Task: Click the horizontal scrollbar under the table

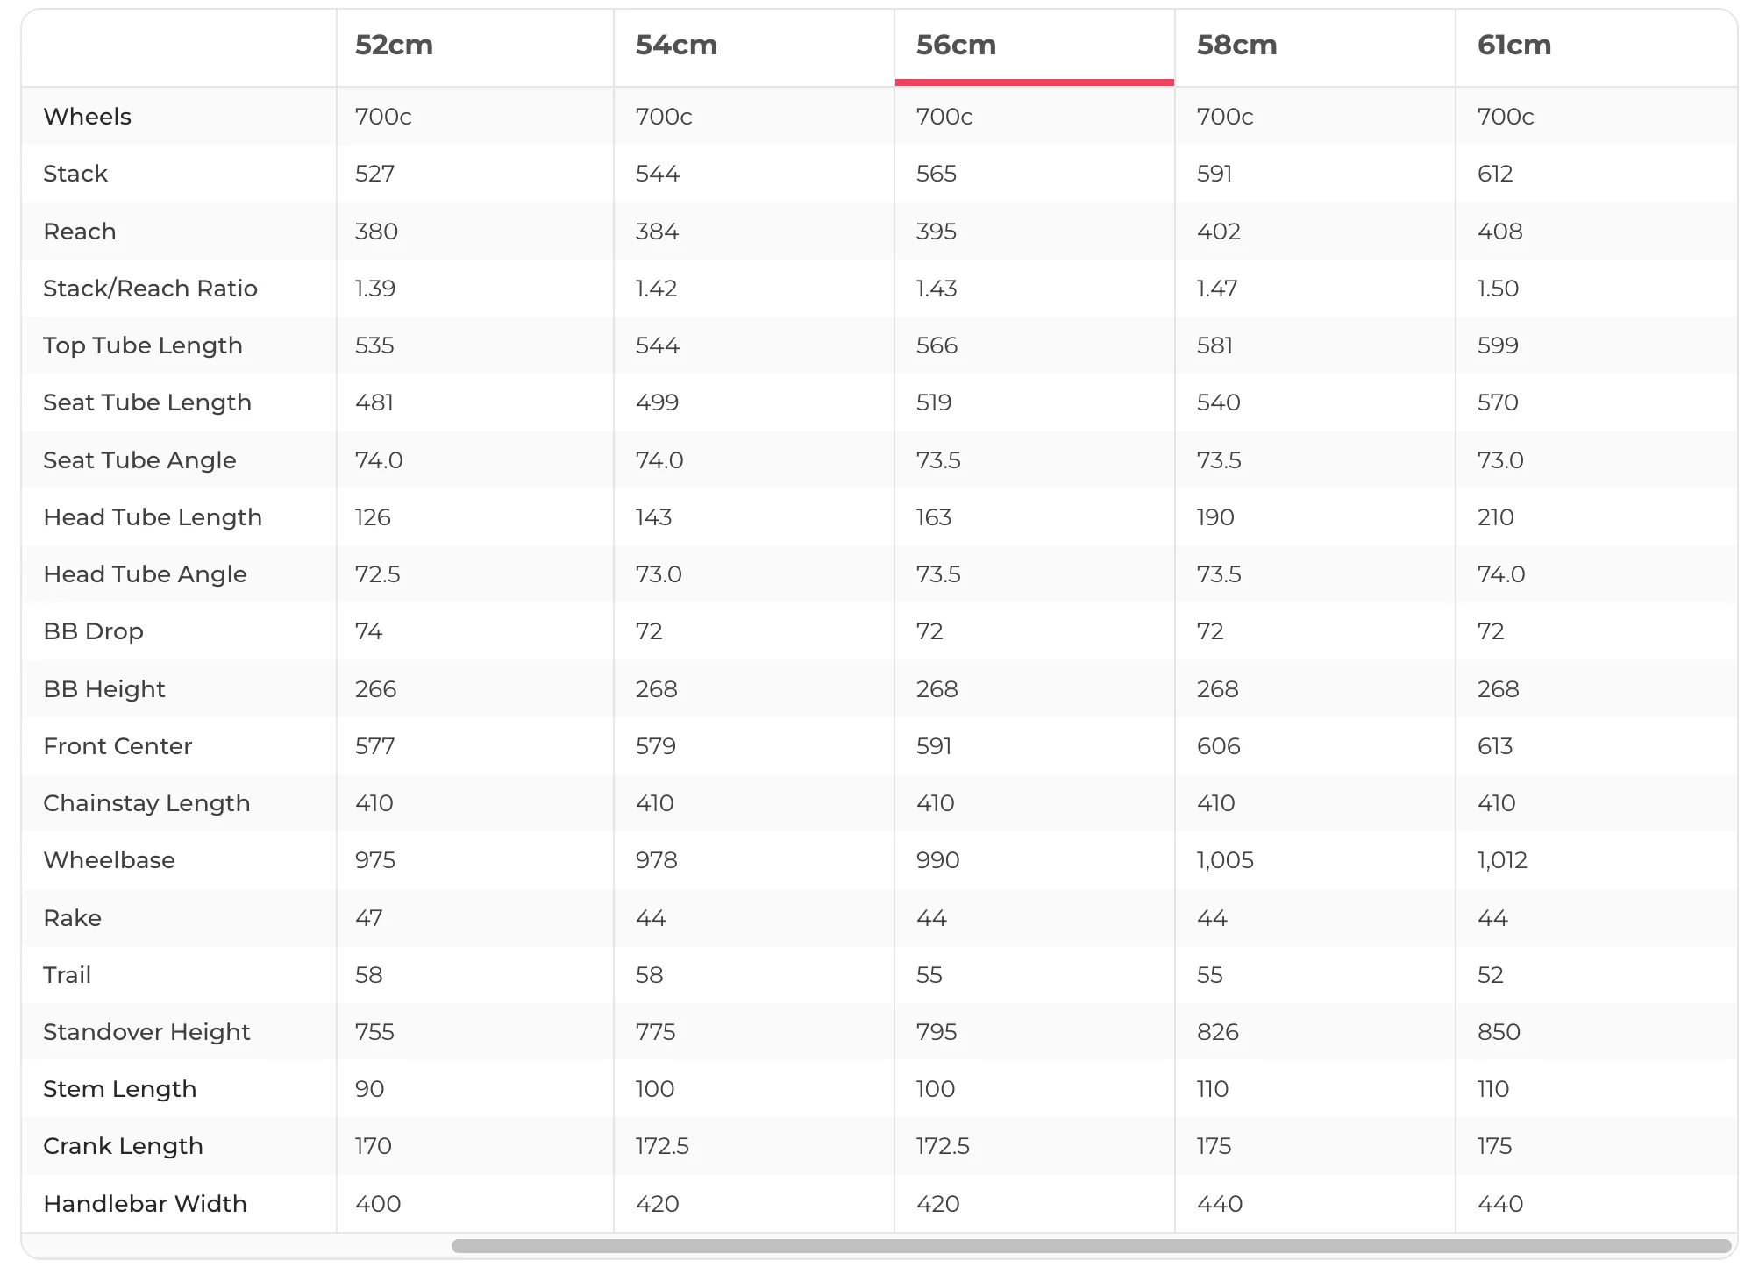Action: click(1091, 1246)
